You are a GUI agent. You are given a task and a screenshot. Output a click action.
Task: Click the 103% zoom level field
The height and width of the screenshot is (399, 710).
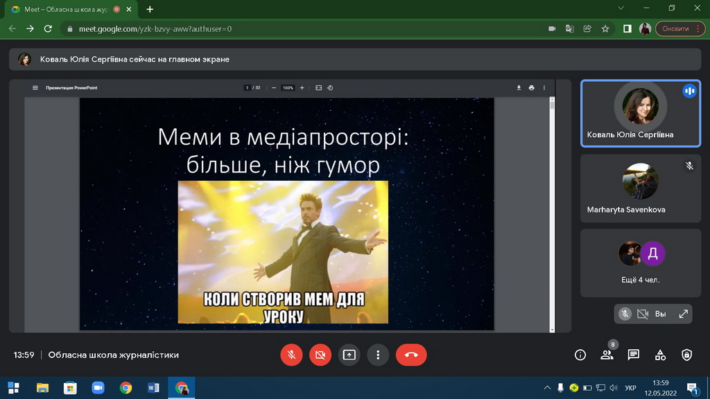(288, 88)
